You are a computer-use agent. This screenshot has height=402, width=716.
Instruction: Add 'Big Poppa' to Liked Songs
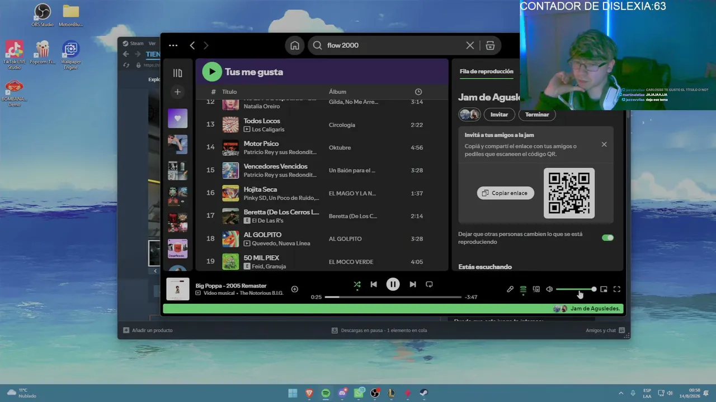(295, 289)
